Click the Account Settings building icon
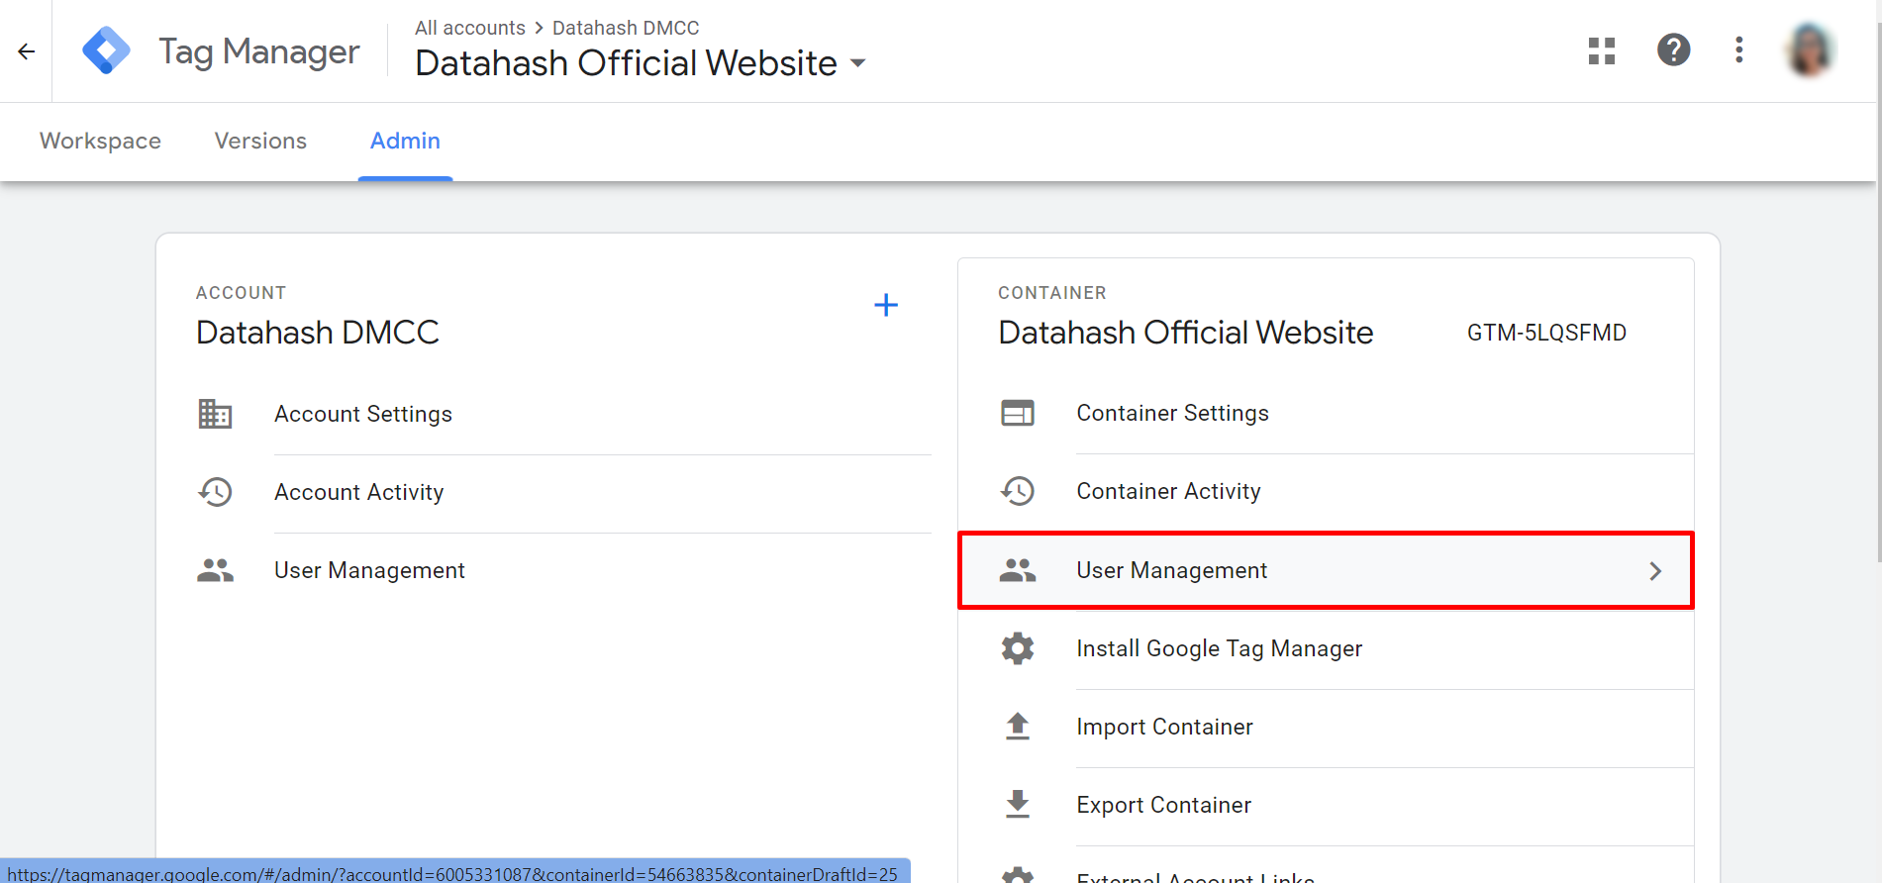 215,414
